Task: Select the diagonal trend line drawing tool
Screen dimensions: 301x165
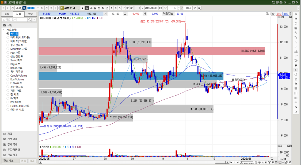Action: point(296,47)
